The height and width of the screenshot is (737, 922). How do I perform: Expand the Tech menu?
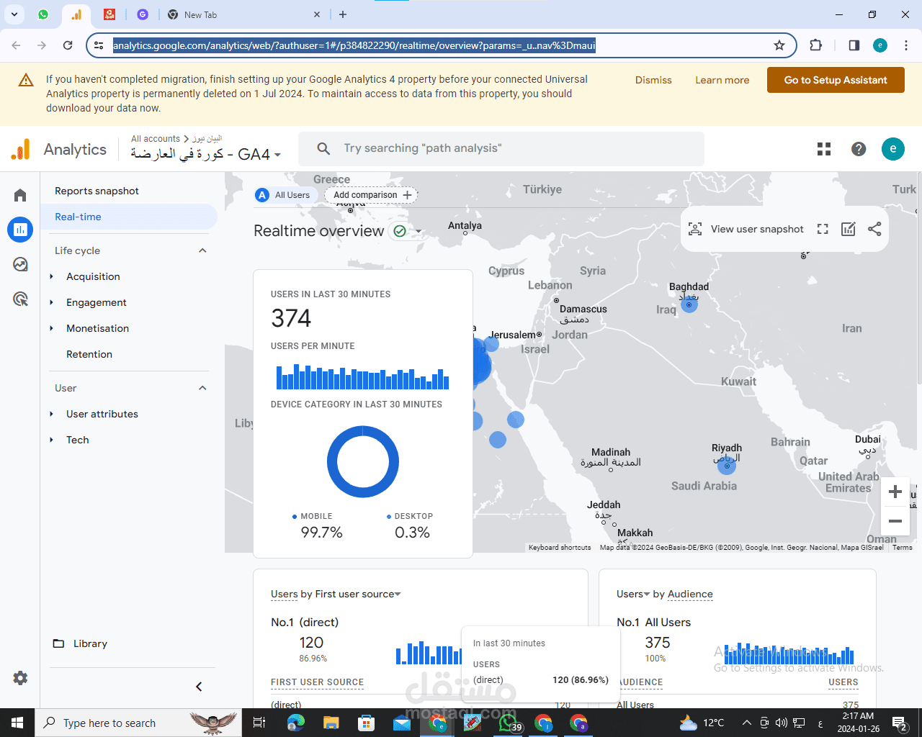click(77, 440)
